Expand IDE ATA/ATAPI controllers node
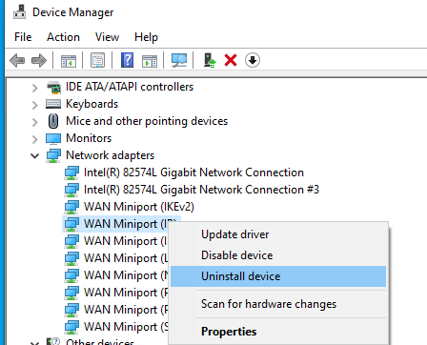 (x=34, y=88)
